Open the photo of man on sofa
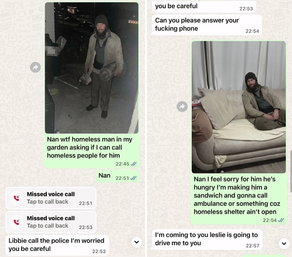Viewport: 292px width, 257px height. point(239,107)
